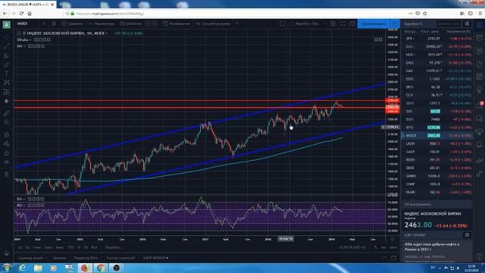Toggle hide all drawings eye icon
The width and height of the screenshot is (485, 273).
tap(7, 162)
